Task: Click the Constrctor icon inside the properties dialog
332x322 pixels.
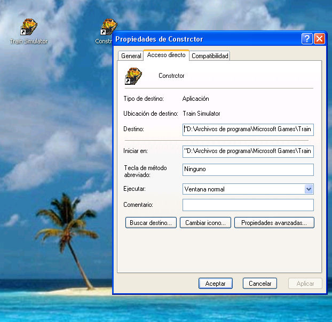Action: [x=133, y=76]
